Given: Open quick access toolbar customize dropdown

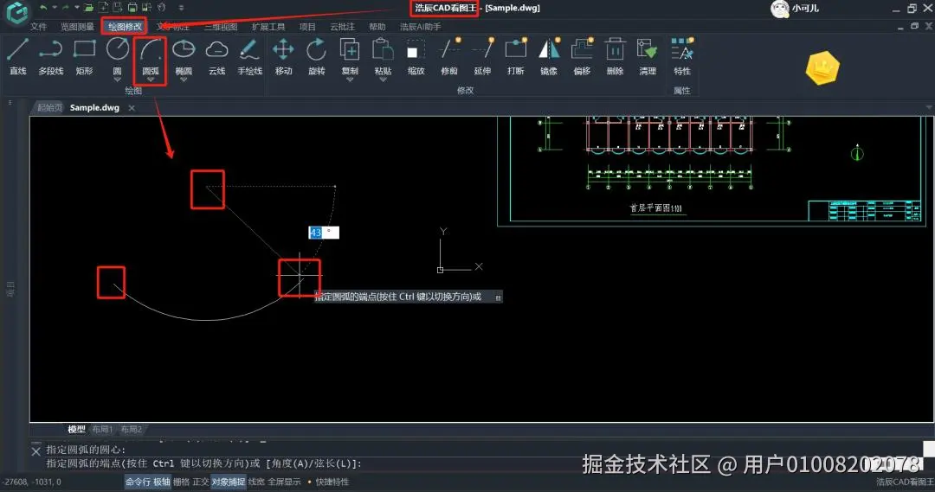Looking at the screenshot, I should click(x=181, y=8).
